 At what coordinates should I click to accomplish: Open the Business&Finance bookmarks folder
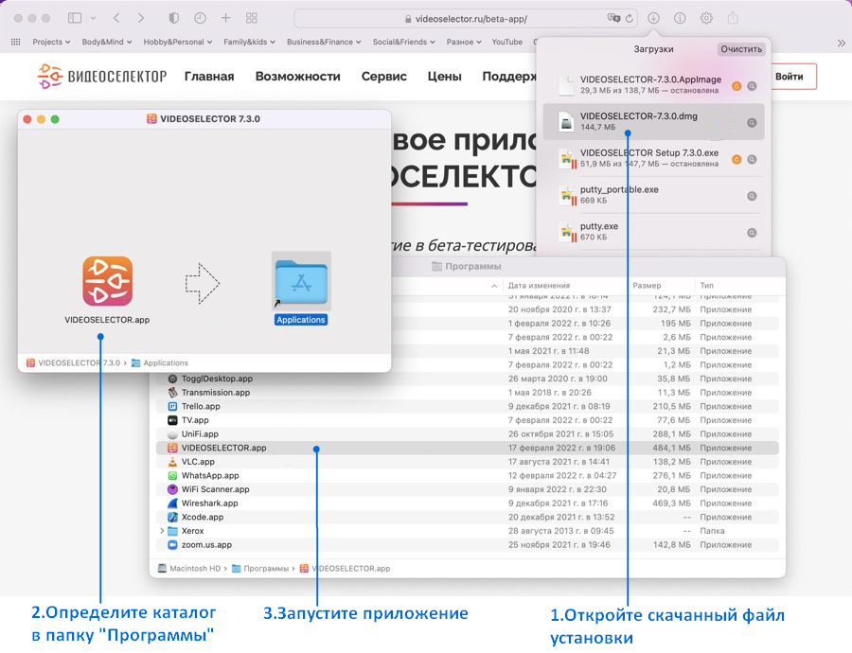coord(324,42)
